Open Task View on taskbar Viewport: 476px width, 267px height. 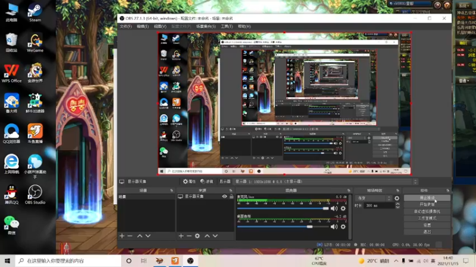(144, 260)
